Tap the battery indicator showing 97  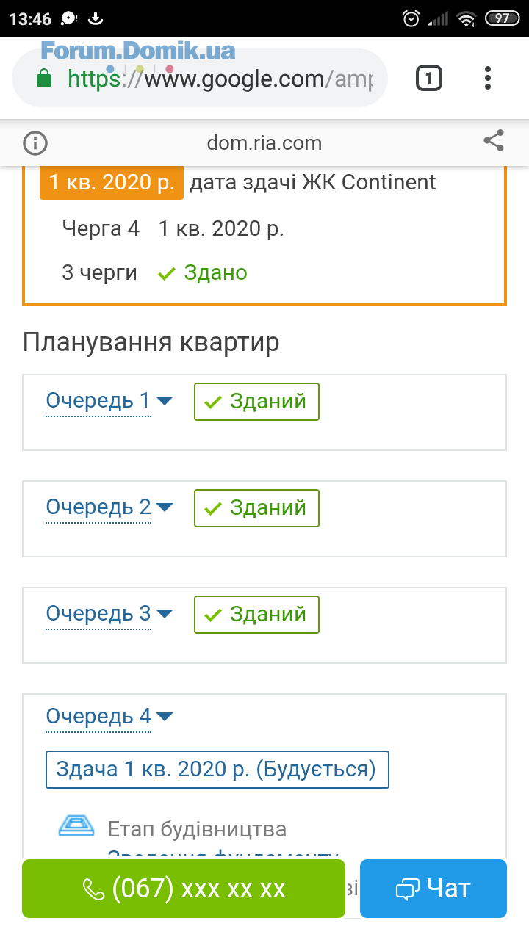tap(502, 18)
